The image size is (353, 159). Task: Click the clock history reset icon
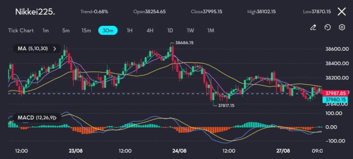[327, 28]
